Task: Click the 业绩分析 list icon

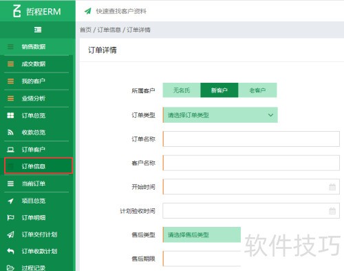Action: click(10, 99)
